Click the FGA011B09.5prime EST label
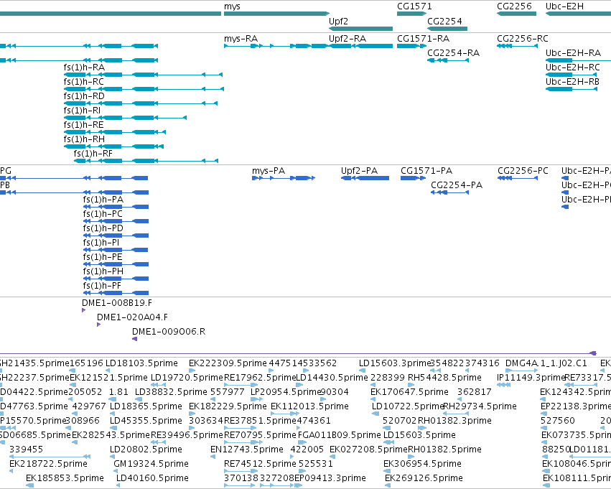Screen dimensions: 611x489 (x=340, y=435)
